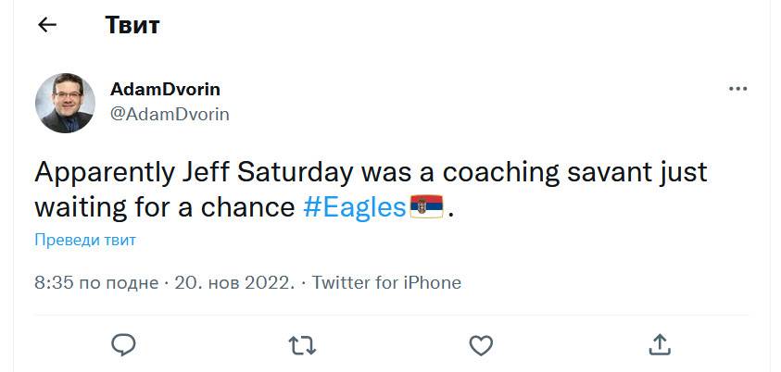Click the 8:35 по подне timestamp
Viewport: 781px width, 372px height.
pyautogui.click(x=96, y=283)
